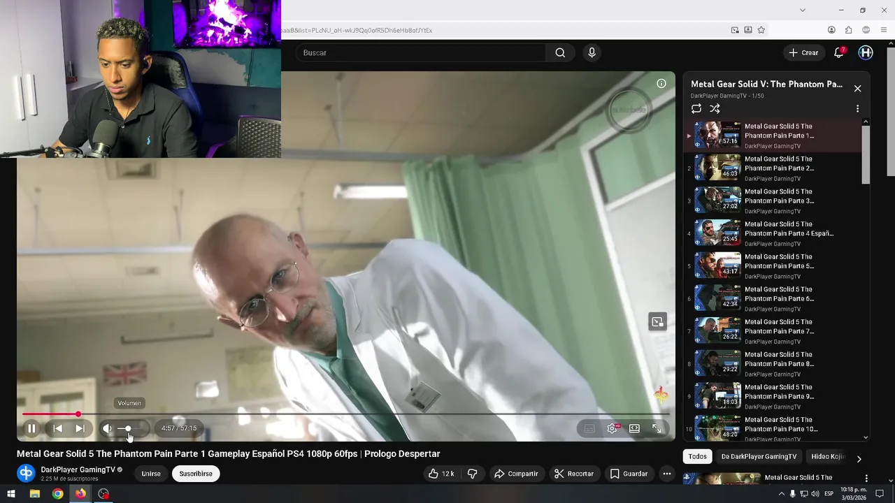Open playlist three-dot options menu
895x503 pixels.
857,108
